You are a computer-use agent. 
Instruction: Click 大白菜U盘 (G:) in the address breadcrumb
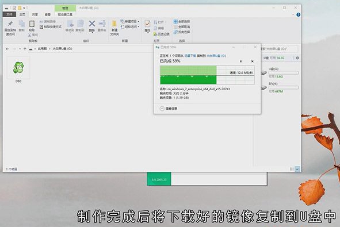(63, 49)
